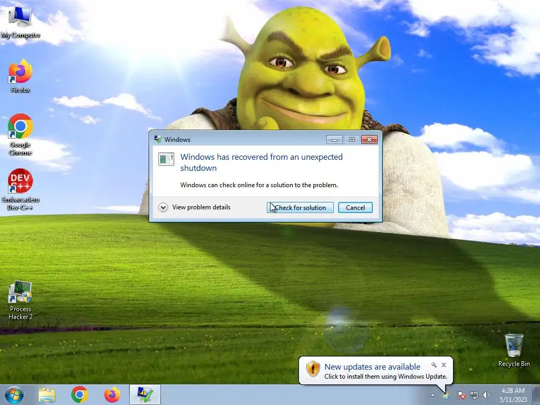Click the problem report icon in dialog
Screen dimensions: 540x405
tap(166, 159)
